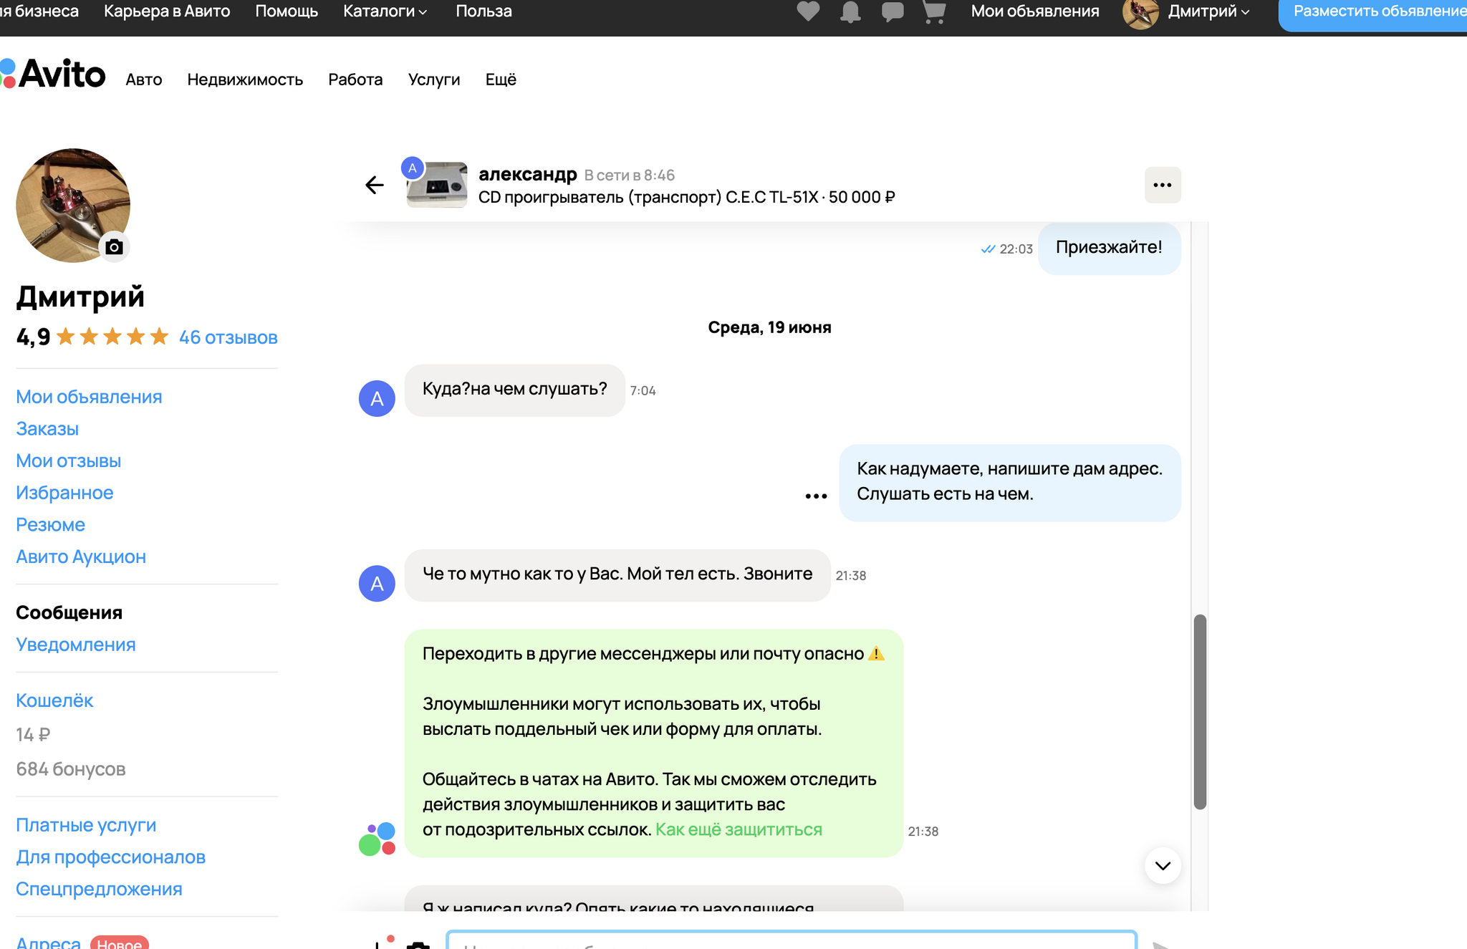Viewport: 1467px width, 949px height.
Task: Open Авито Аукцион in sidebar
Action: tap(81, 557)
